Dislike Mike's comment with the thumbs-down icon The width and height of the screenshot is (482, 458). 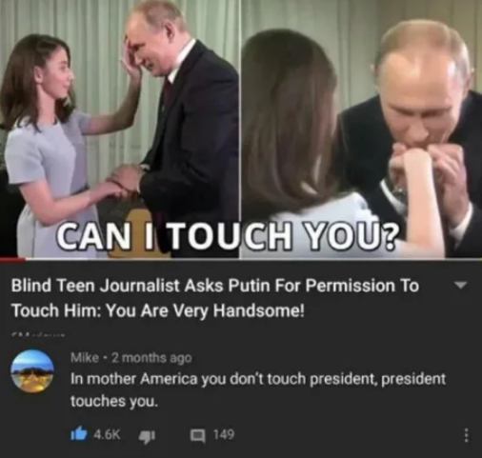[x=147, y=435]
